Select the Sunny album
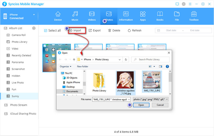Screen dimensions: 214x136 19,96
